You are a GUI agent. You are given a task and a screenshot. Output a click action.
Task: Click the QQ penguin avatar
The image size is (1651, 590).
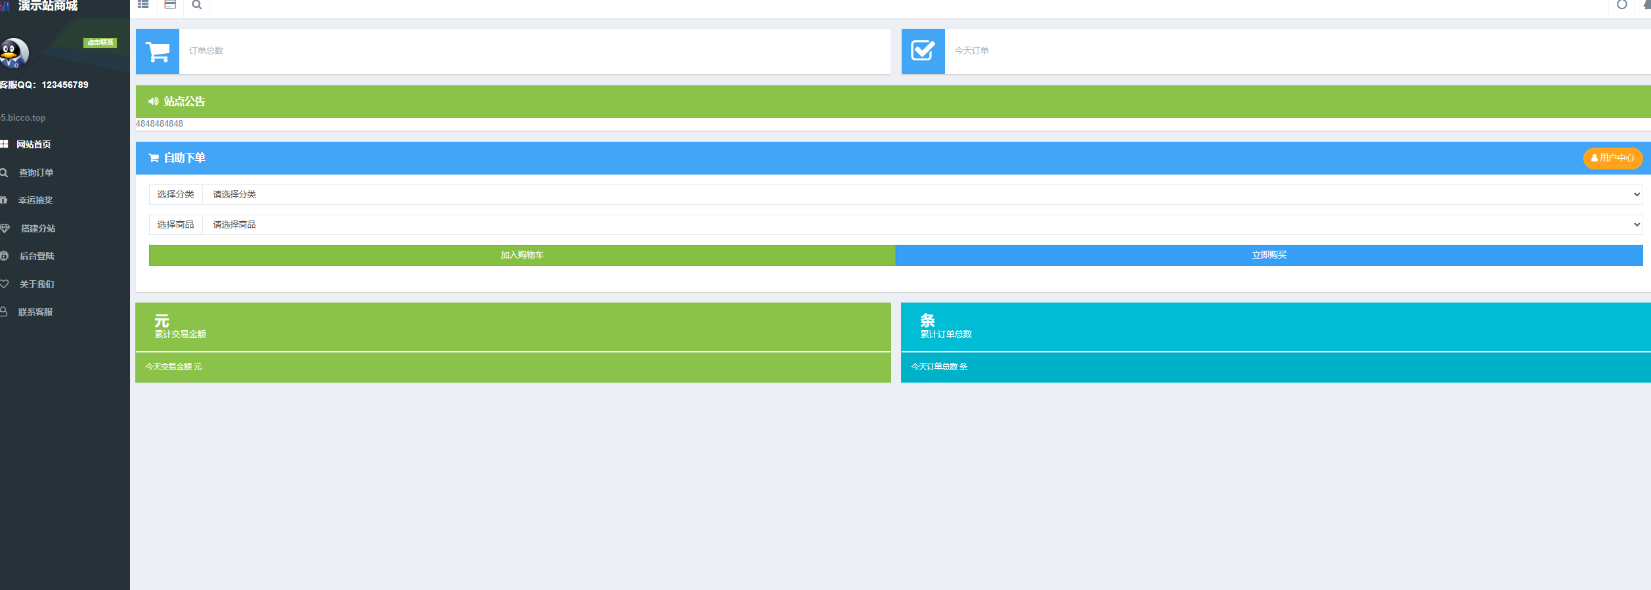tap(14, 53)
